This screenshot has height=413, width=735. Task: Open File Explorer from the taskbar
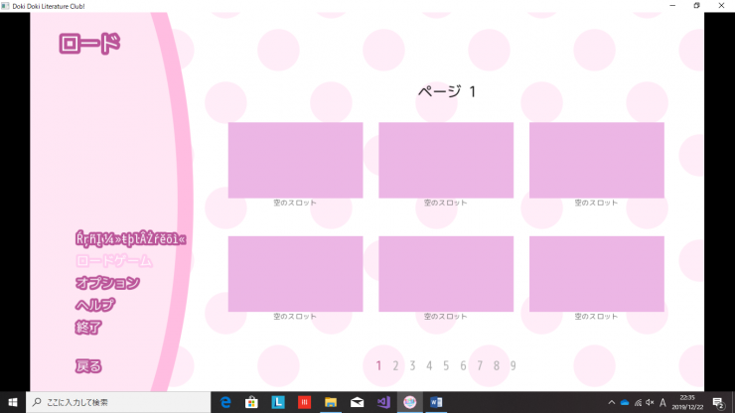pos(331,402)
